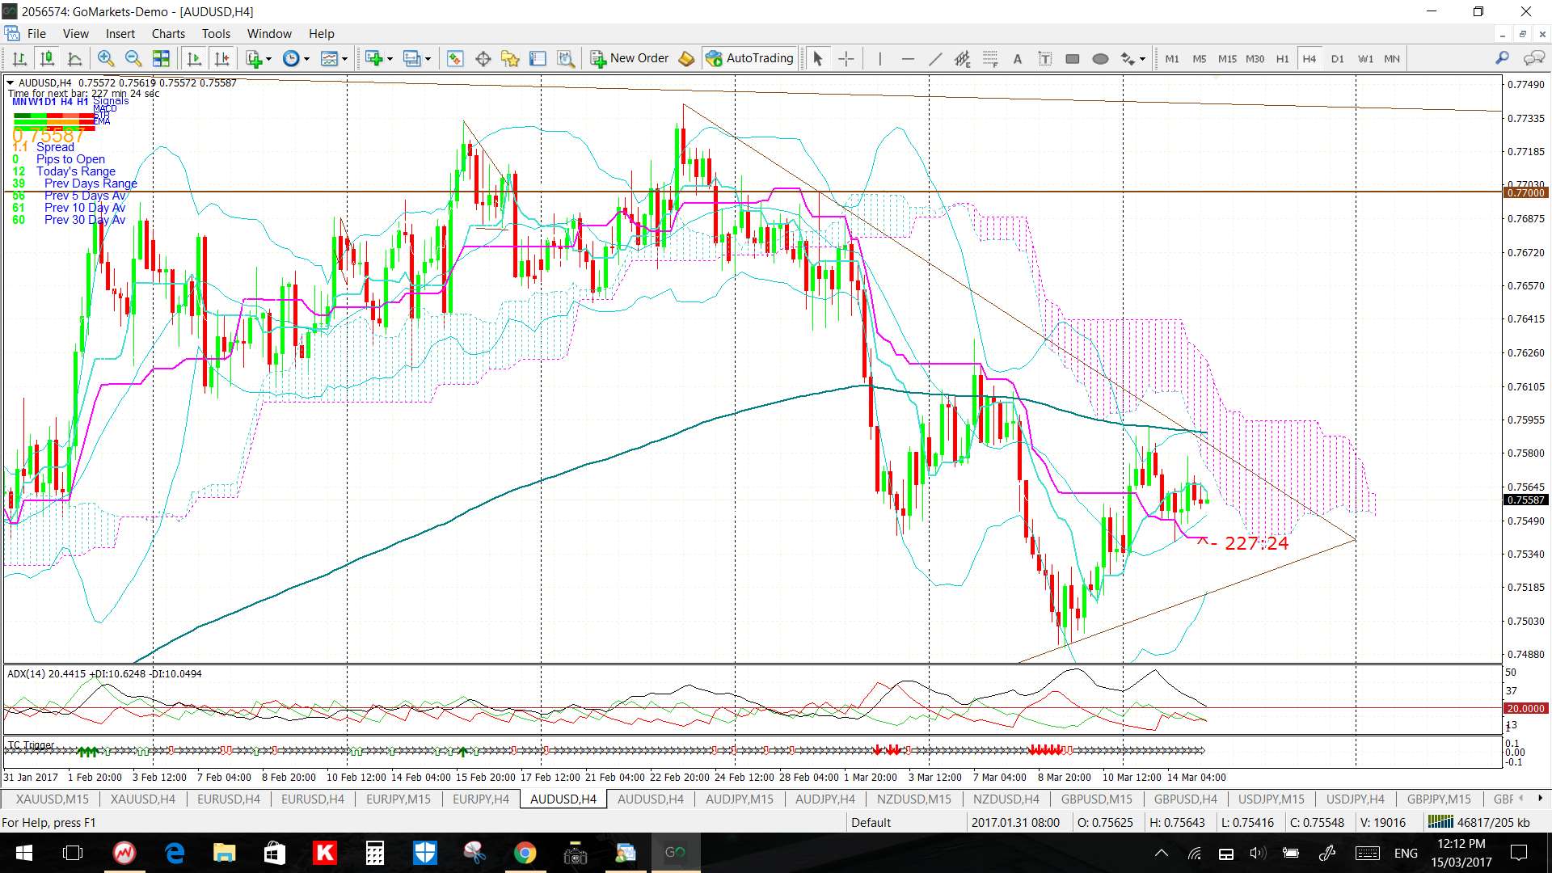
Task: Click the New Order button
Action: [630, 58]
